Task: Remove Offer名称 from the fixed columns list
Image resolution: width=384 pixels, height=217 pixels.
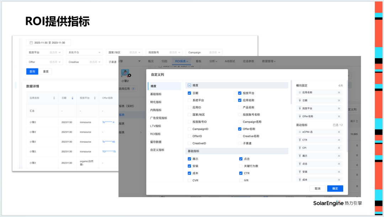Action: [x=338, y=116]
